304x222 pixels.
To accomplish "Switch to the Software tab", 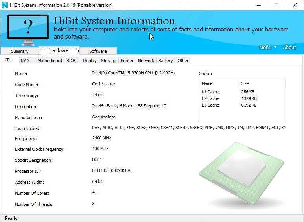I will coord(98,51).
